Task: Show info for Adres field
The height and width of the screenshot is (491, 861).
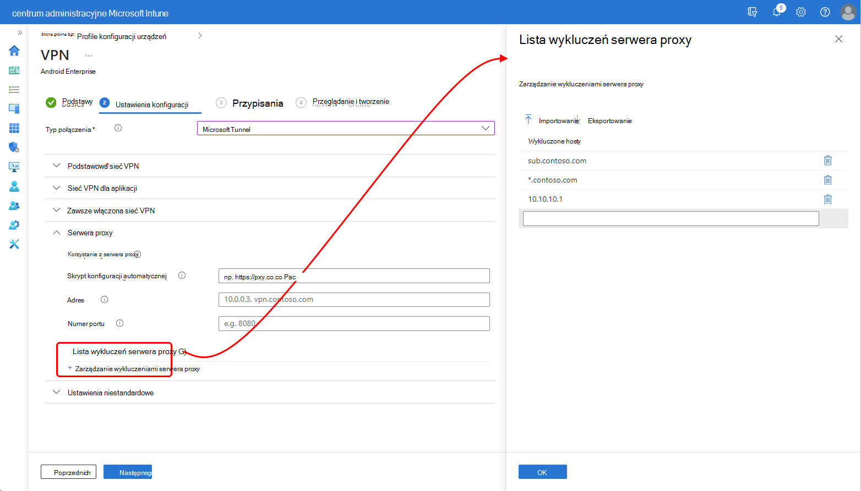Action: click(104, 300)
